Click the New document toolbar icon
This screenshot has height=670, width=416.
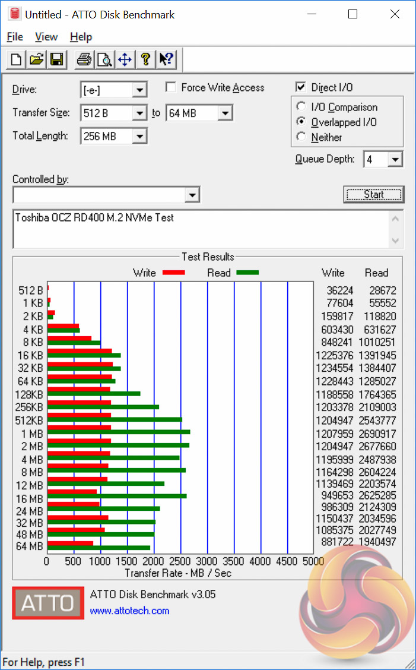16,59
